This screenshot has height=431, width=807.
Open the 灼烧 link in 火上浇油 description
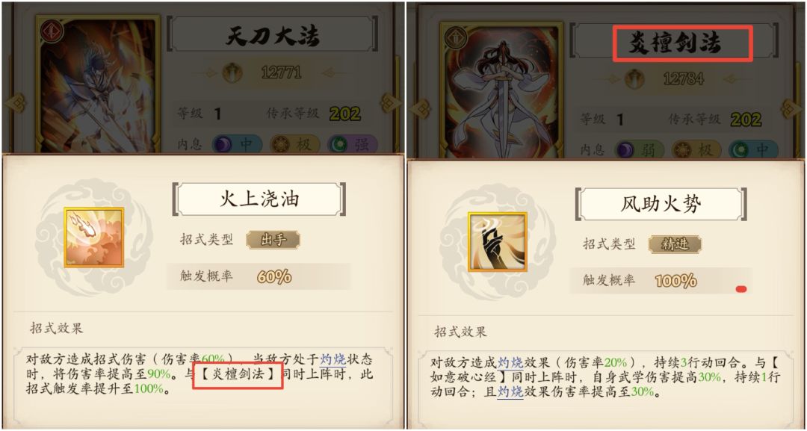click(x=332, y=359)
